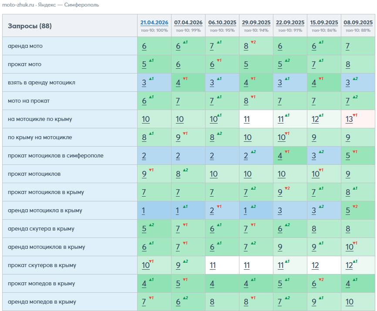Image resolution: width=377 pixels, height=311 pixels.
Task: Select the 06.10.2025 date header
Action: [222, 23]
